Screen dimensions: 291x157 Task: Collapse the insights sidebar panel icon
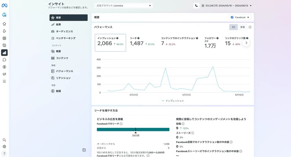(84, 150)
